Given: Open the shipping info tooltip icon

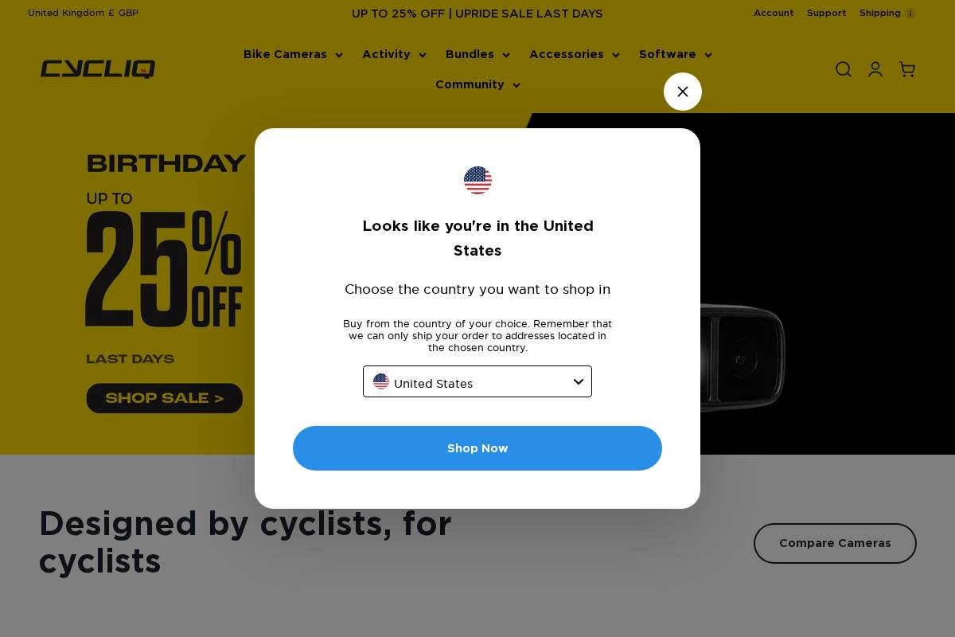Looking at the screenshot, I should click(x=910, y=14).
